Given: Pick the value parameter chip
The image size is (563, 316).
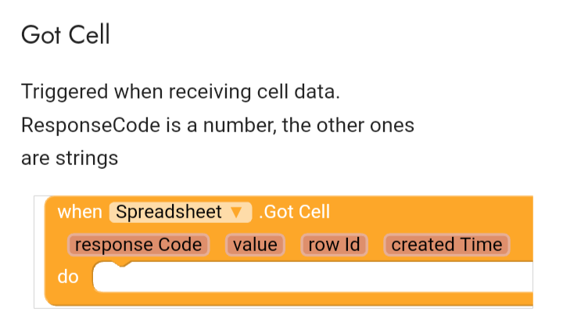Looking at the screenshot, I should (x=256, y=245).
